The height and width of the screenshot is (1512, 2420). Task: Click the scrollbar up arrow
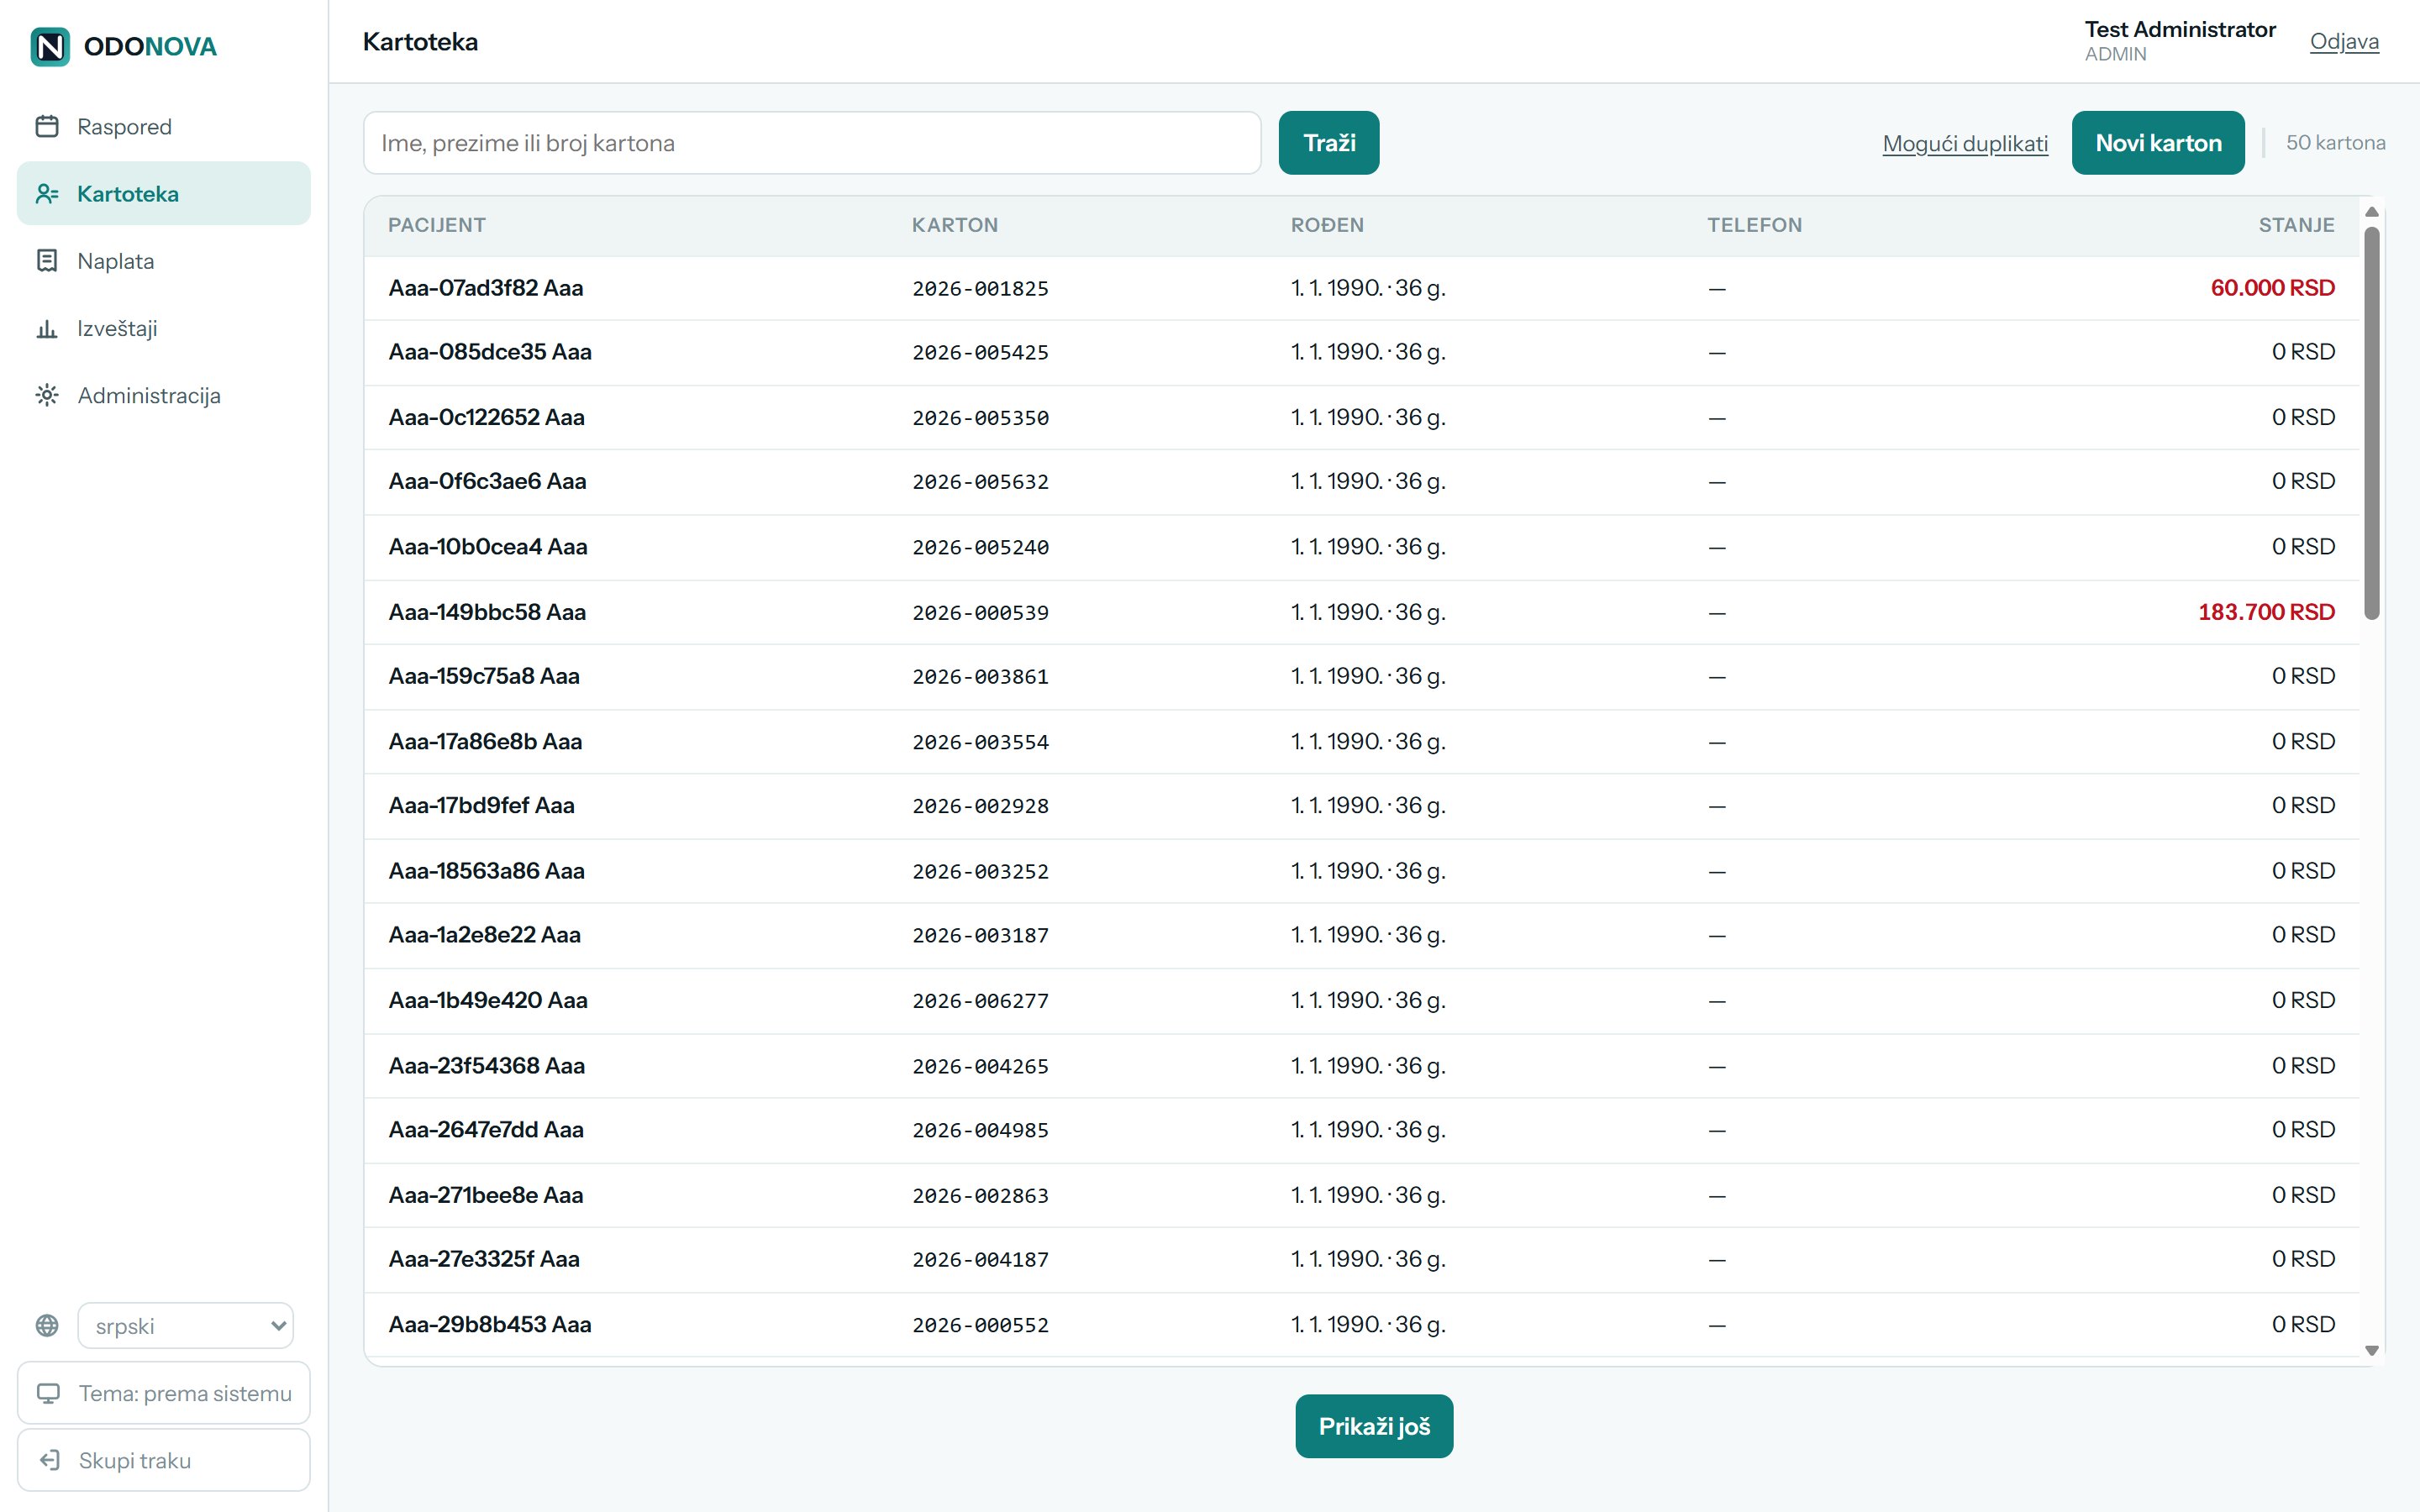tap(2371, 212)
